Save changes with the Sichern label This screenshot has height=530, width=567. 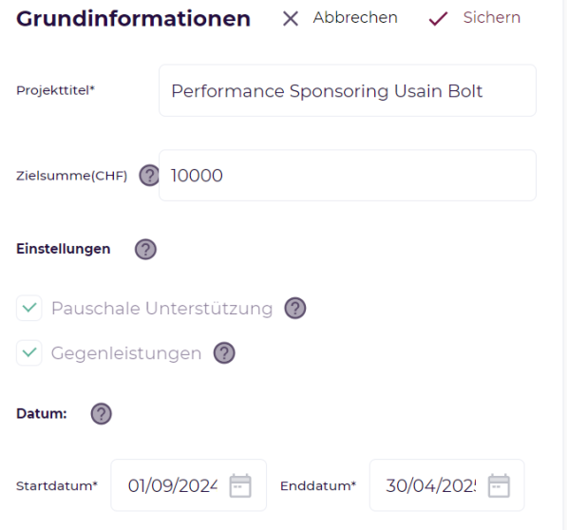(x=492, y=17)
